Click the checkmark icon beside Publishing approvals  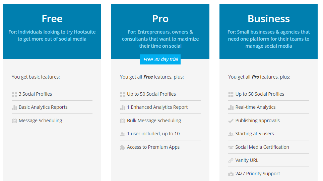(231, 121)
